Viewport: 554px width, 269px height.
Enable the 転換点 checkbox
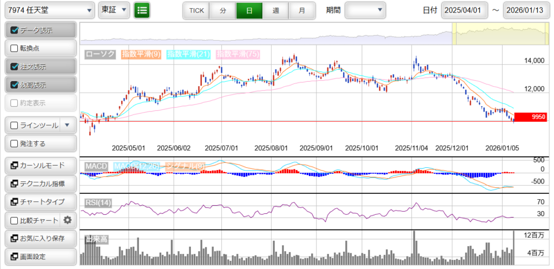click(x=15, y=48)
